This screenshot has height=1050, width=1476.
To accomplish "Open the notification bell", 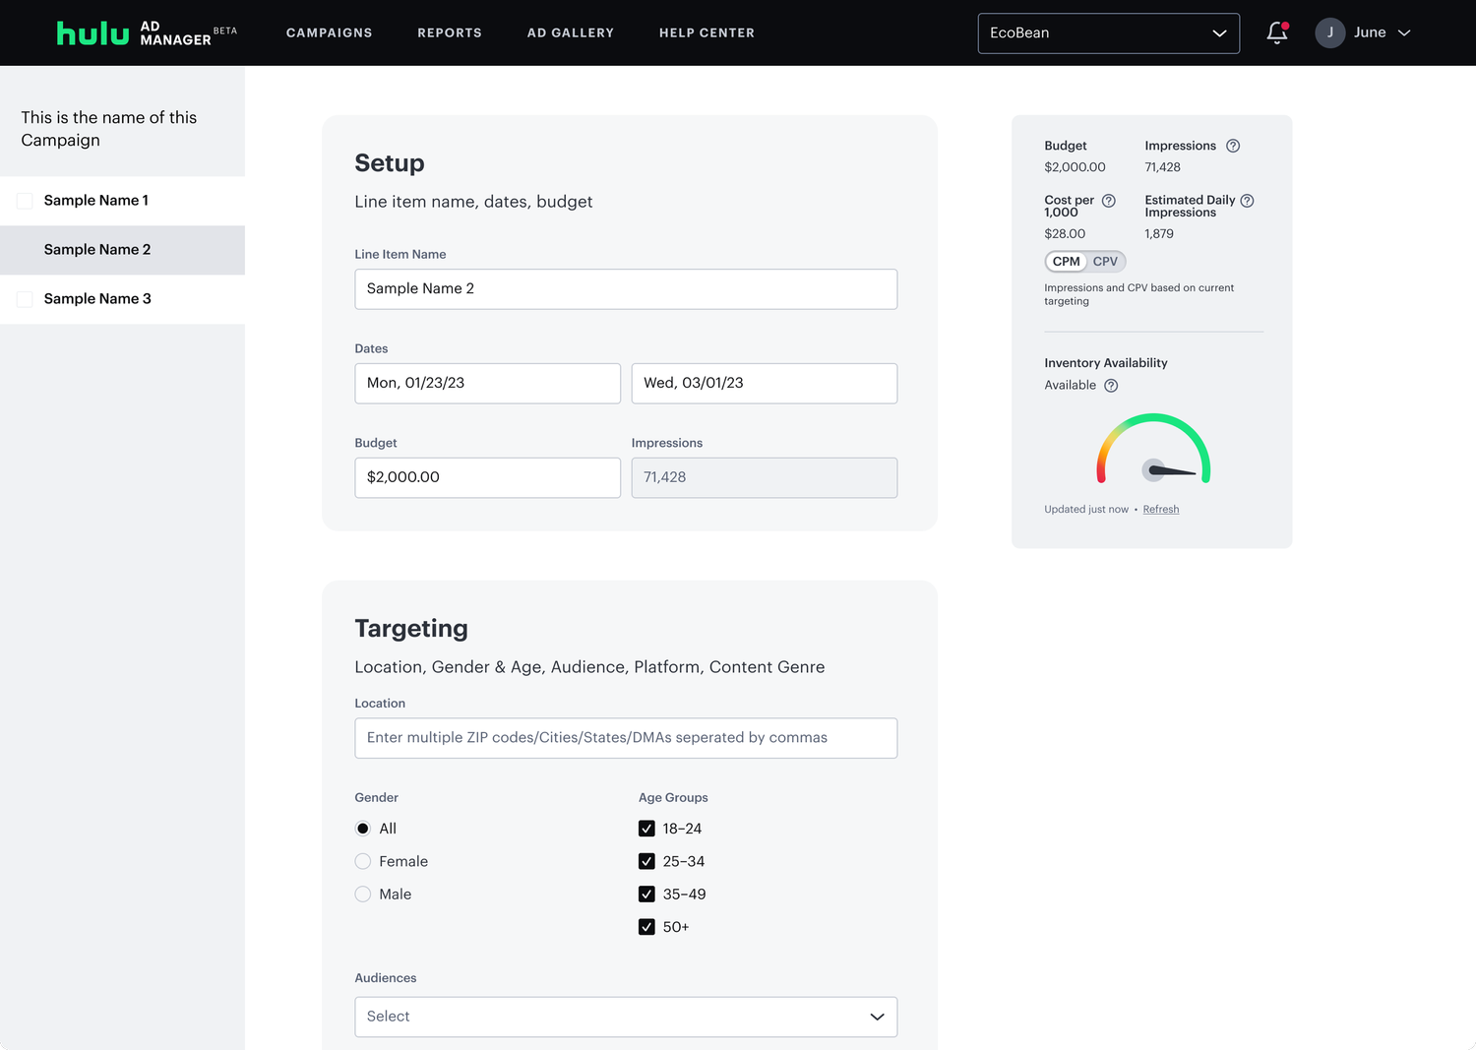I will [x=1276, y=32].
